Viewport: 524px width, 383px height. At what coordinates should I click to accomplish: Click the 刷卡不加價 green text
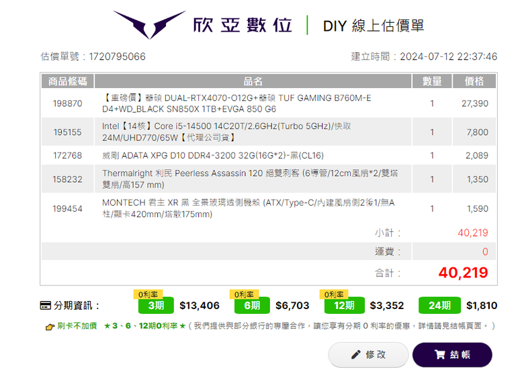click(77, 326)
